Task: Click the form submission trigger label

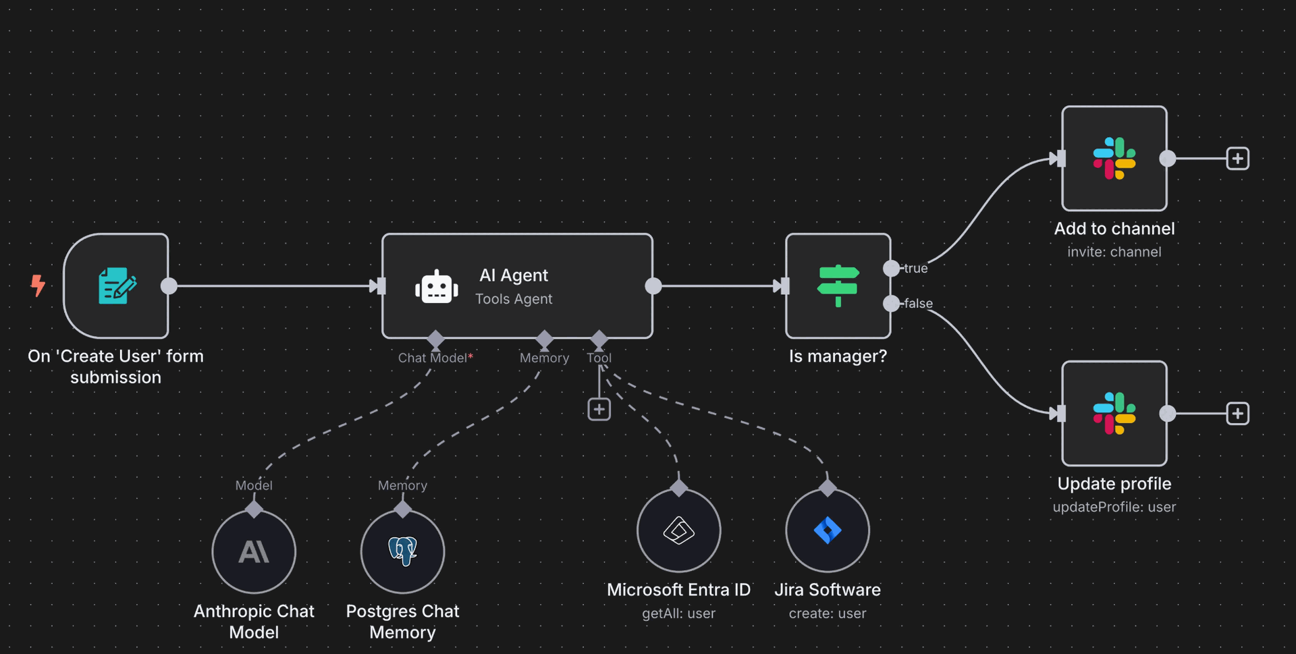Action: 116,366
